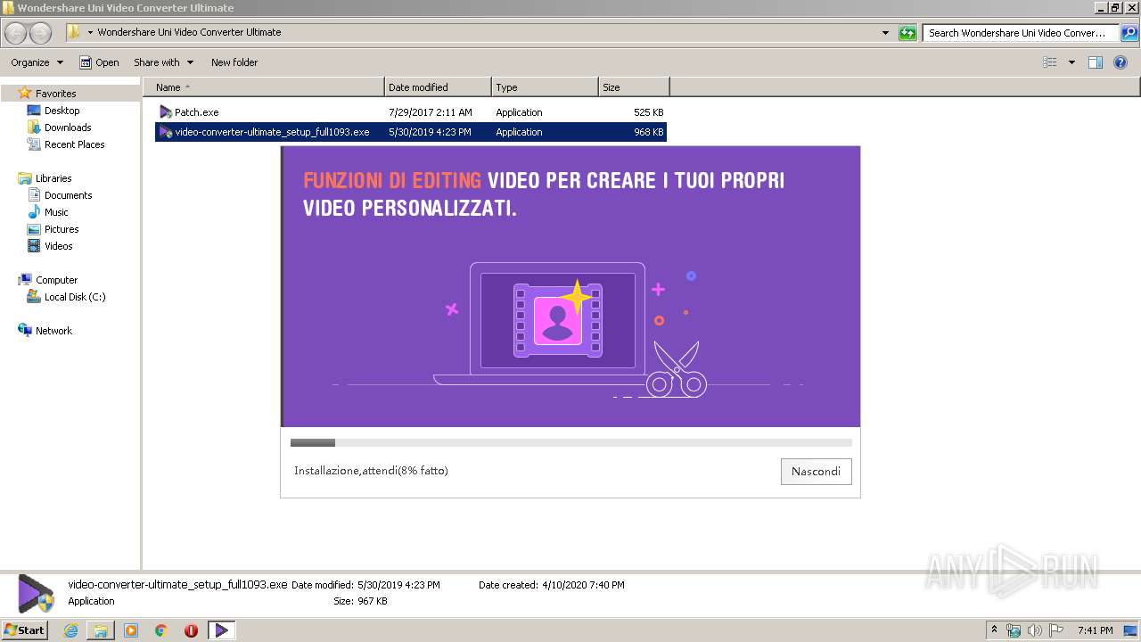Click the date 5/30/2019 4:23 PM cell
The image size is (1141, 642).
click(430, 132)
